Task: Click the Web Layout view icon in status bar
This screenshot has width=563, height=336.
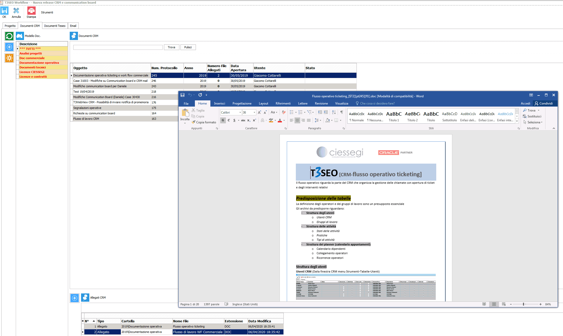Action: 504,304
